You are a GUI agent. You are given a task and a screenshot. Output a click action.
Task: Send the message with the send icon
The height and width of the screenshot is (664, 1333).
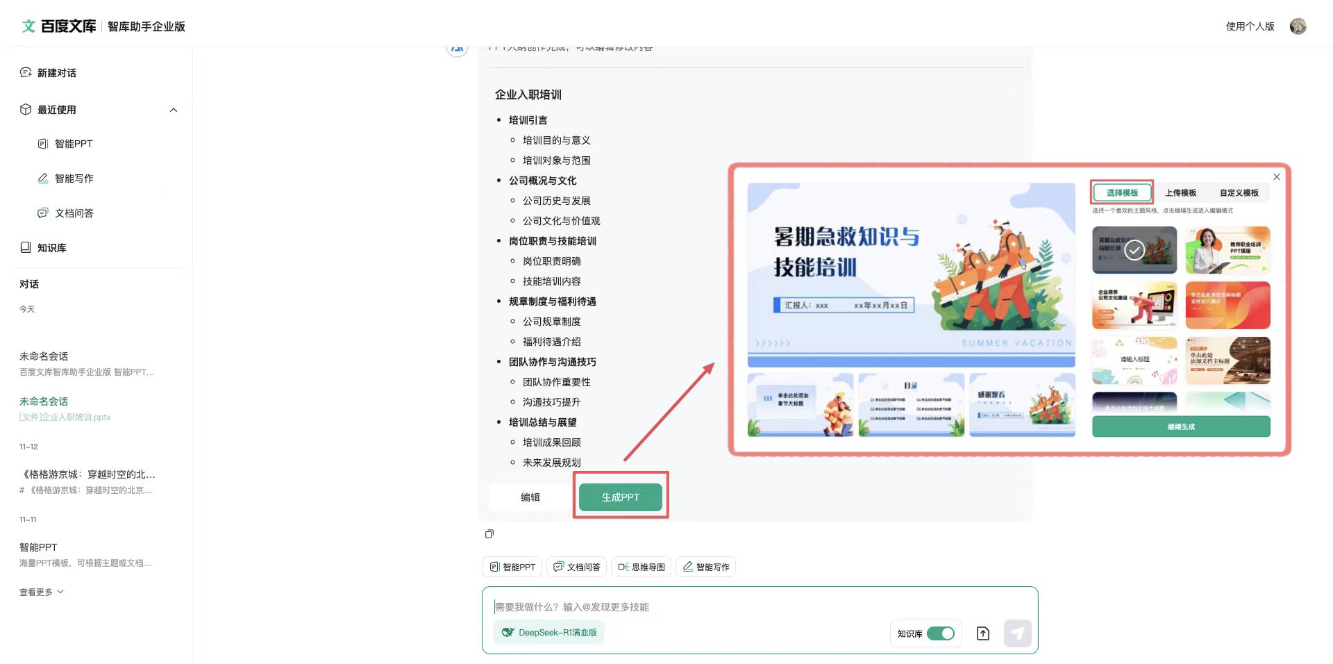[1017, 633]
